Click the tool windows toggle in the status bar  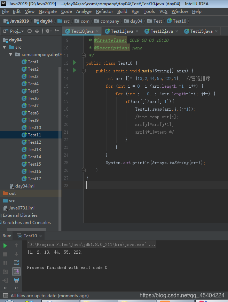pyautogui.click(x=6, y=295)
